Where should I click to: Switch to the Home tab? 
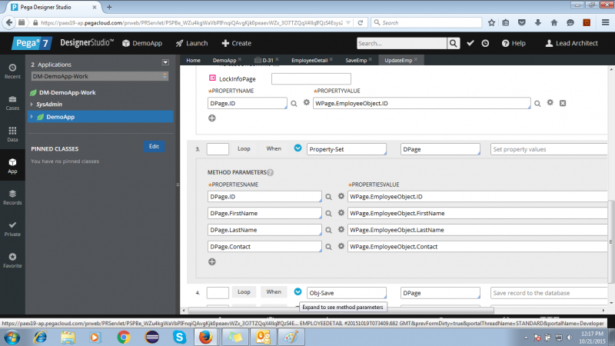tap(194, 61)
